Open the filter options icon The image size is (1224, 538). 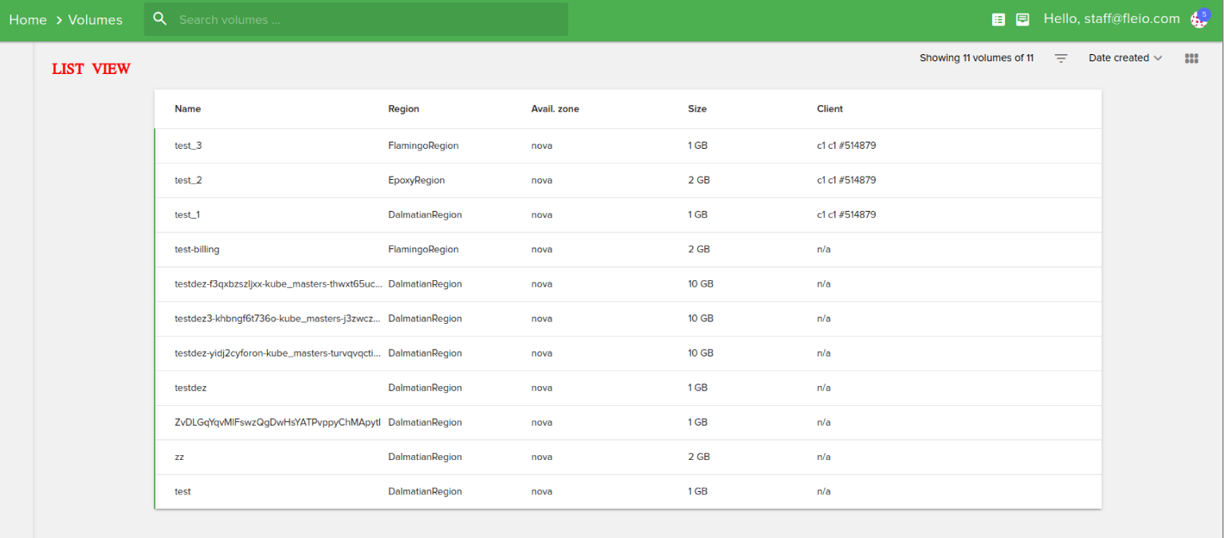click(x=1061, y=57)
